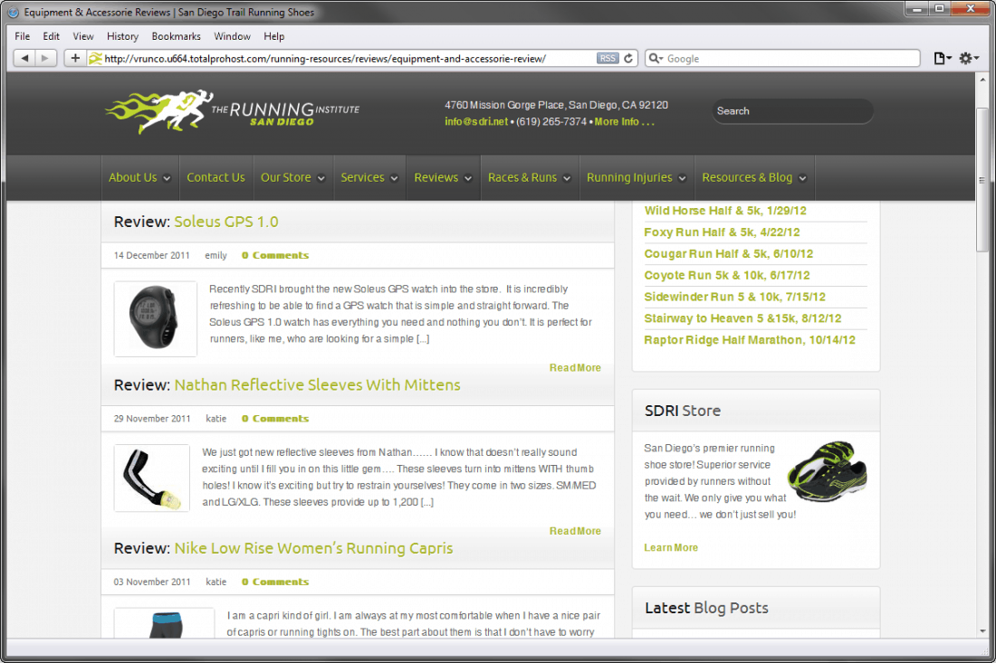Screen dimensions: 996x663
Task: Open Nathan Reflective Sleeves With Mittens review
Action: [317, 385]
